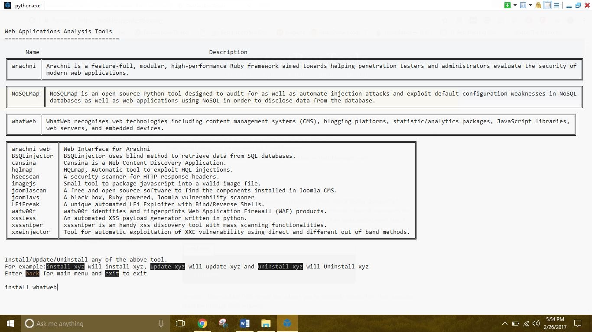Click the 'xsssniper' list entry
This screenshot has height=332, width=592.
coord(27,225)
